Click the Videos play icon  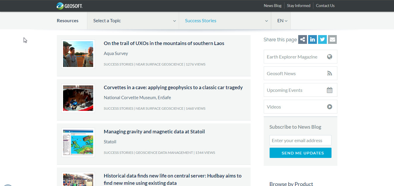coord(329,107)
